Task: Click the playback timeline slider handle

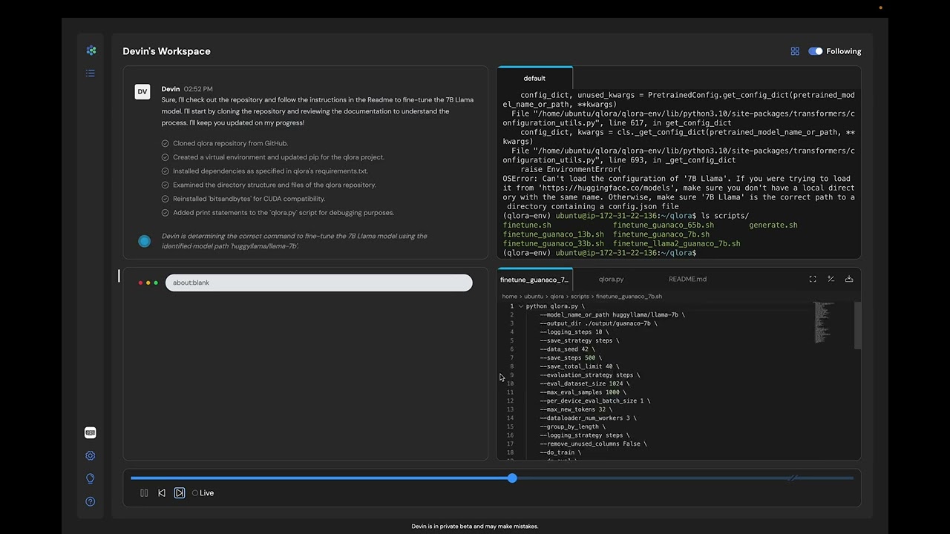Action: [512, 478]
